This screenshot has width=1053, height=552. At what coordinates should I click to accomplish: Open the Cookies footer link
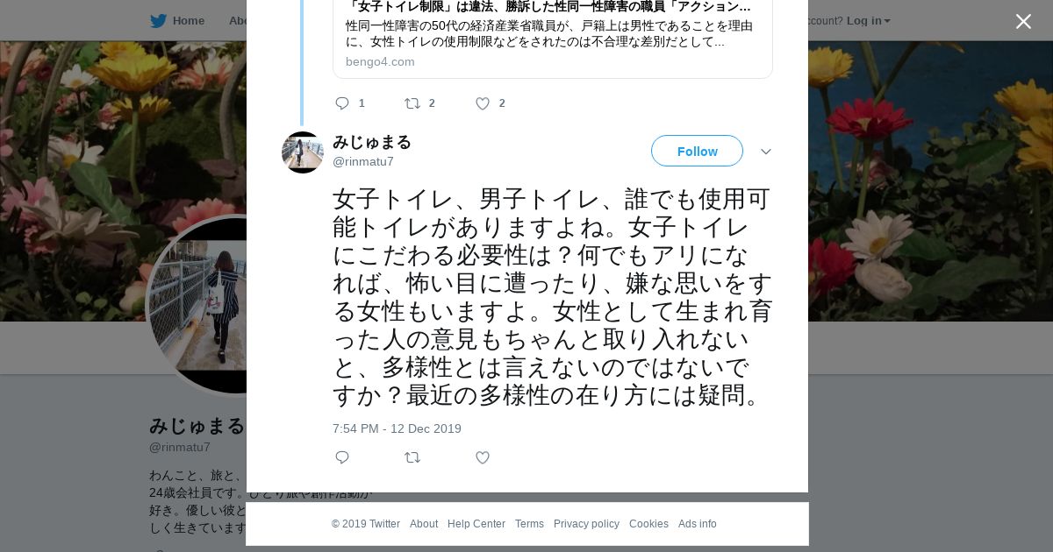click(648, 524)
